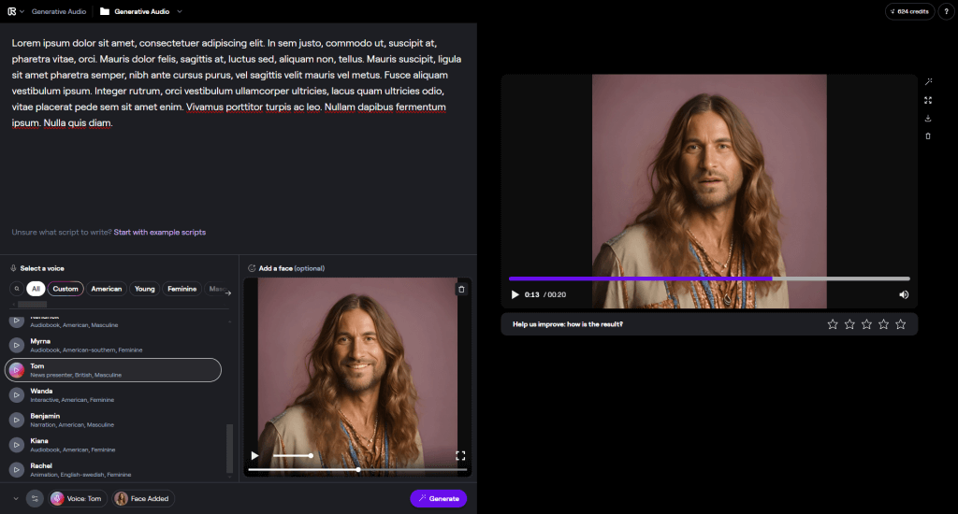
Task: Search voices with the magnifier icon
Action: 17,289
